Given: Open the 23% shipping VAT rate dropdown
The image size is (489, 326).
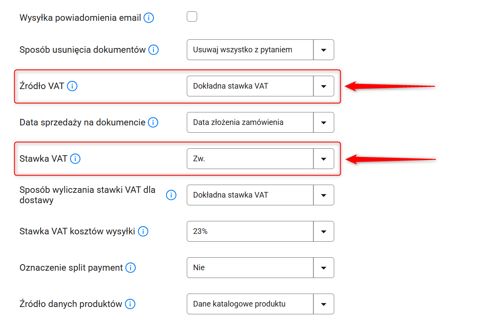Looking at the screenshot, I should (x=323, y=231).
